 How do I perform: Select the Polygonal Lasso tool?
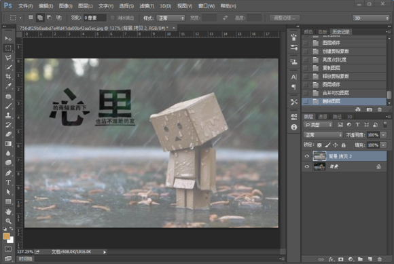(8, 58)
